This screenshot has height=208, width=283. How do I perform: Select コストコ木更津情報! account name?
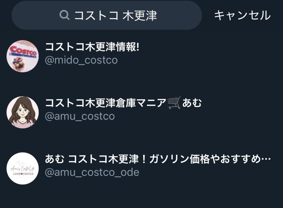92,47
